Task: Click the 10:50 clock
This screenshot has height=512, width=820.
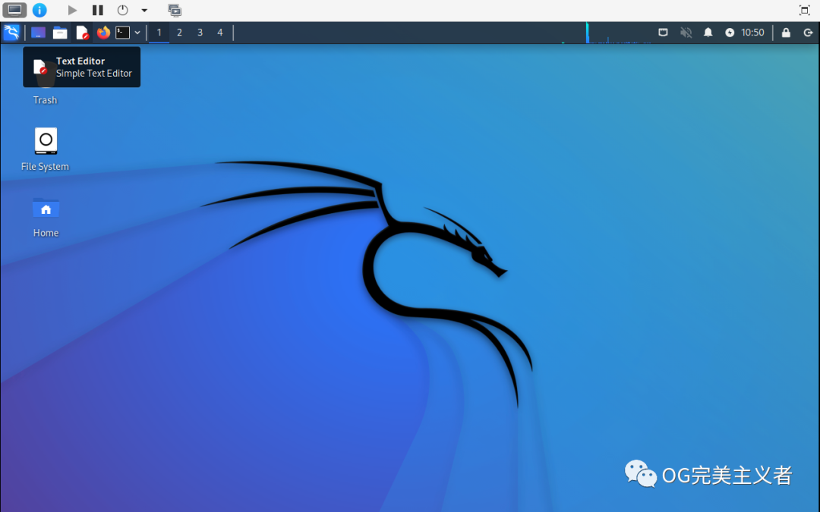Action: coord(752,33)
